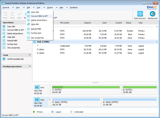Click the File System column header
Viewport: 160px width, 118px height.
point(68,23)
